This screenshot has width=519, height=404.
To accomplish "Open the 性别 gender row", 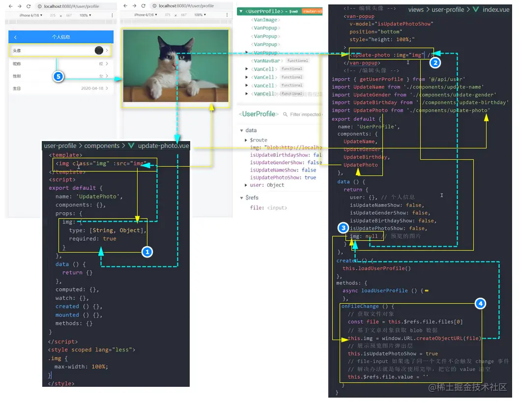I will point(60,76).
